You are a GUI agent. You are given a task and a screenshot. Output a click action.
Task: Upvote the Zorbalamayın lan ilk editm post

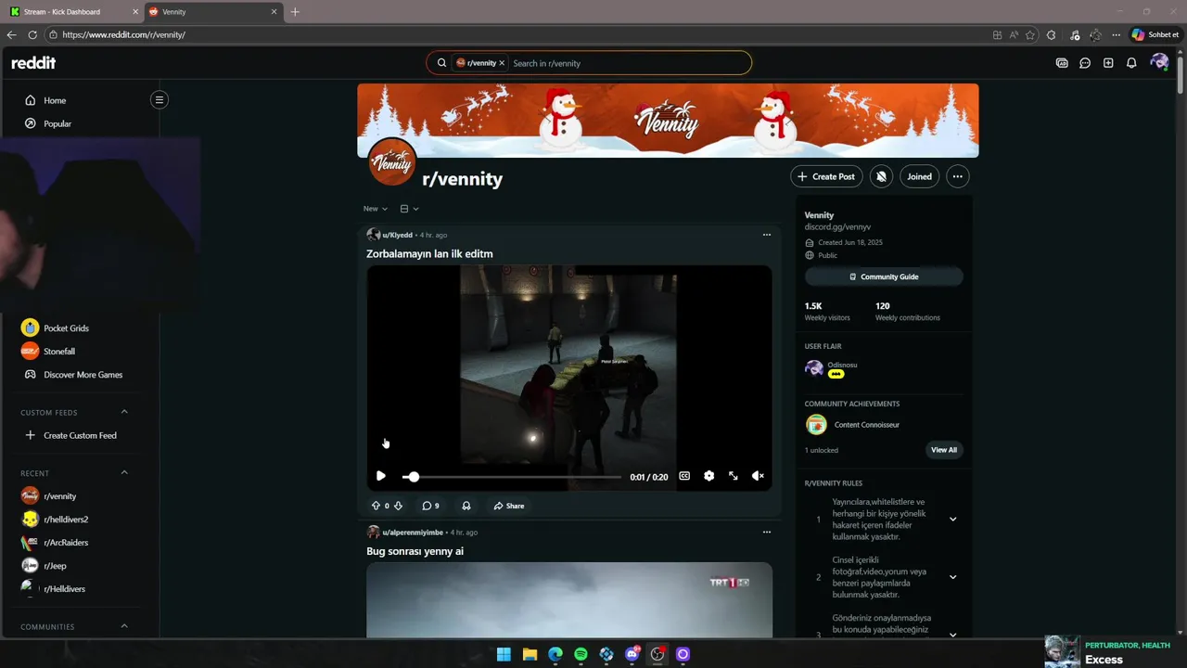pos(376,506)
